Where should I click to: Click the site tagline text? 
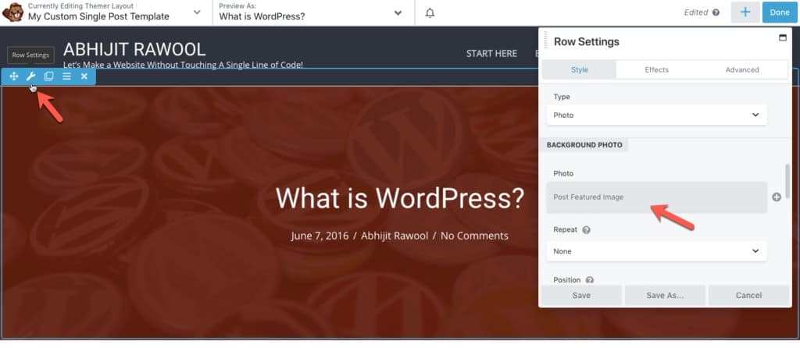183,65
